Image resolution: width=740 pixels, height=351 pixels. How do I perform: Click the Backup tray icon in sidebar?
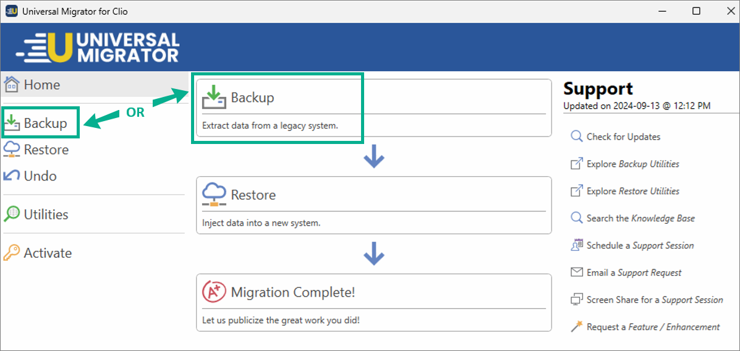pyautogui.click(x=12, y=124)
